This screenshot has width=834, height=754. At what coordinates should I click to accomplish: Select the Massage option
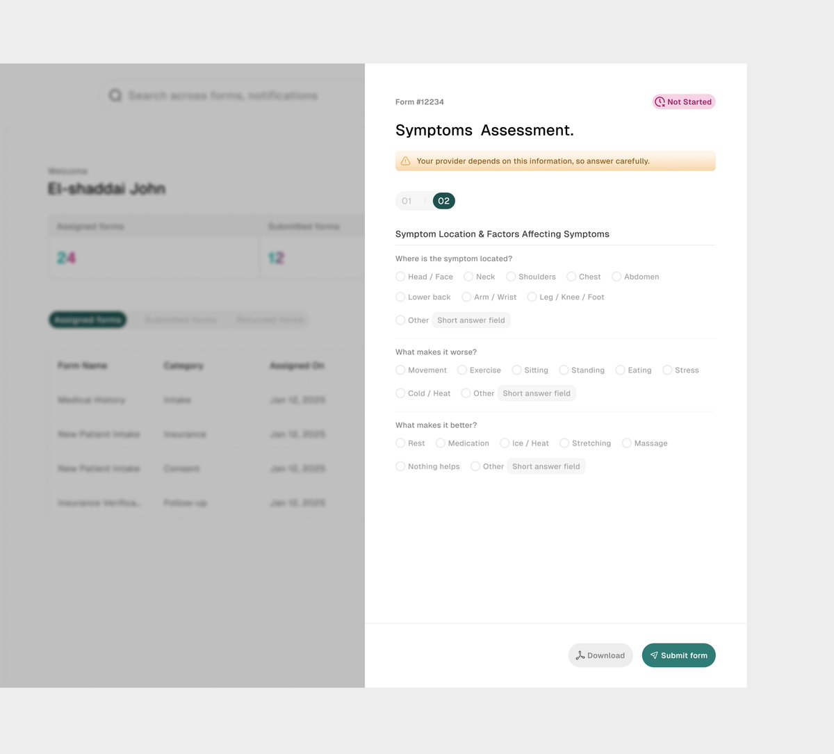tap(627, 443)
